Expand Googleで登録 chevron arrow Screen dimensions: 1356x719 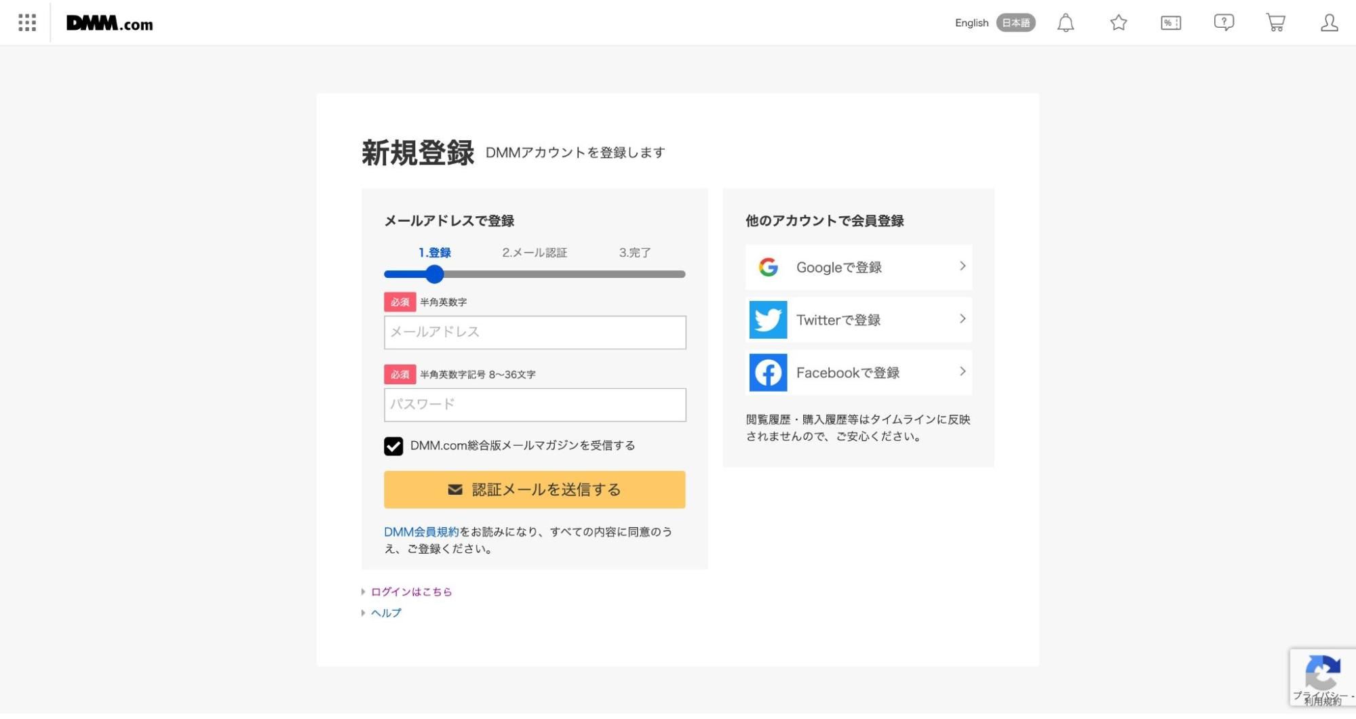(x=962, y=266)
